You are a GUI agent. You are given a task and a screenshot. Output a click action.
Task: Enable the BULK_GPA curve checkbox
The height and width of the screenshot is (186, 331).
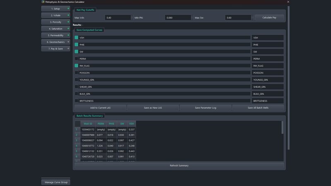pos(77,94)
